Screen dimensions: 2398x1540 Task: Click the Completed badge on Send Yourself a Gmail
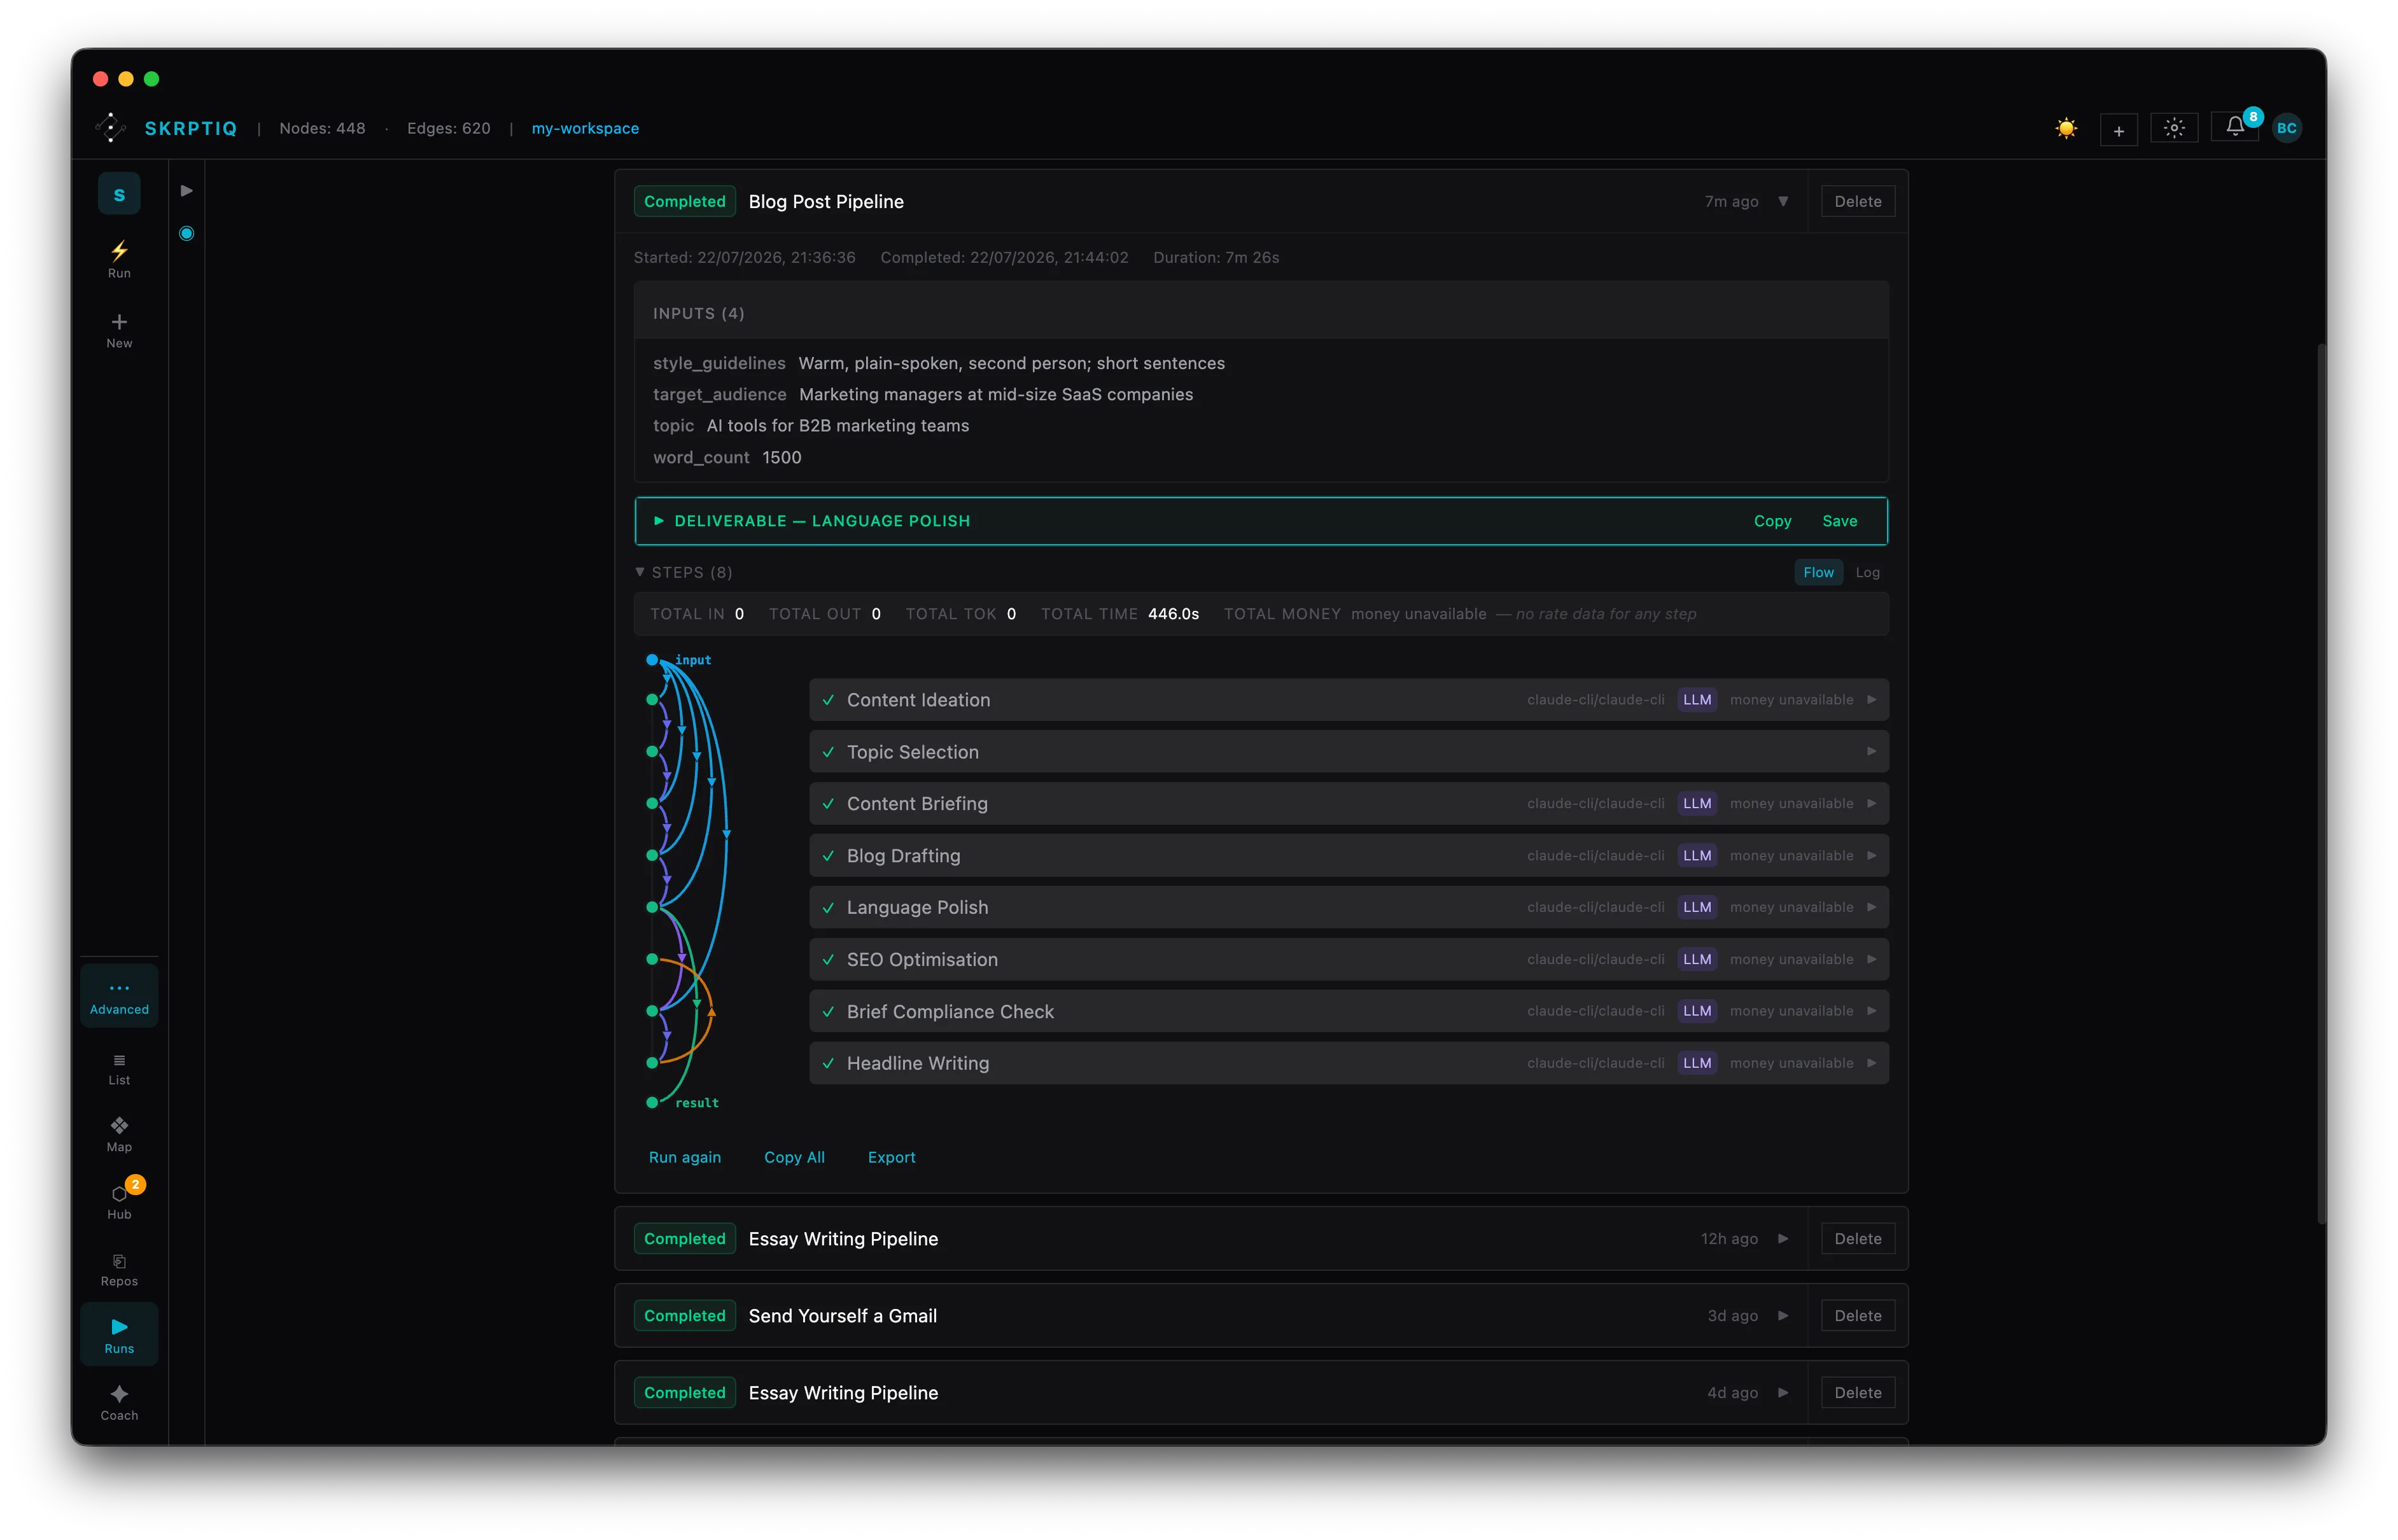coord(684,1316)
